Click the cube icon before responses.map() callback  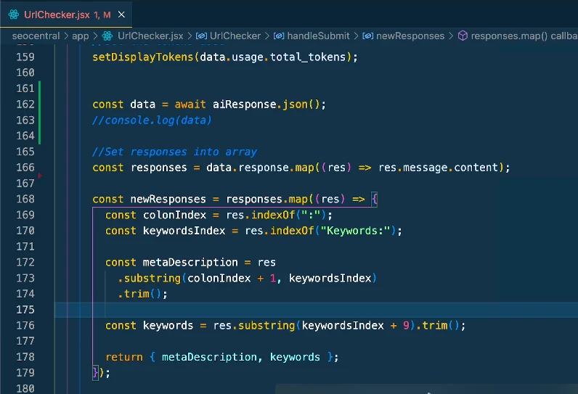click(x=462, y=36)
